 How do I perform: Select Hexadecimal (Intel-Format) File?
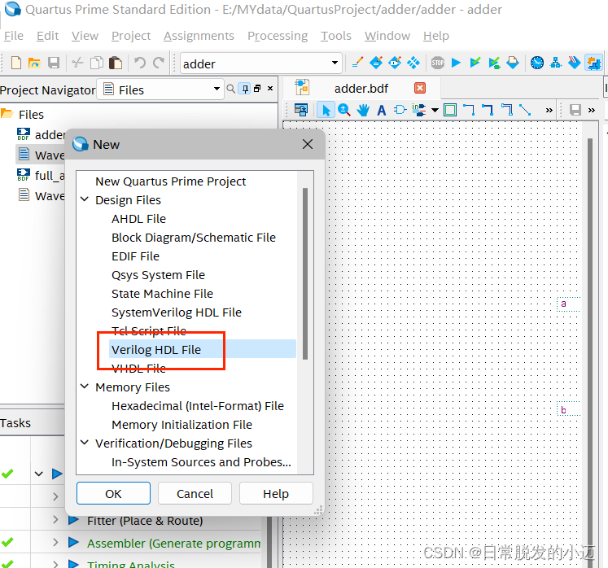[198, 405]
